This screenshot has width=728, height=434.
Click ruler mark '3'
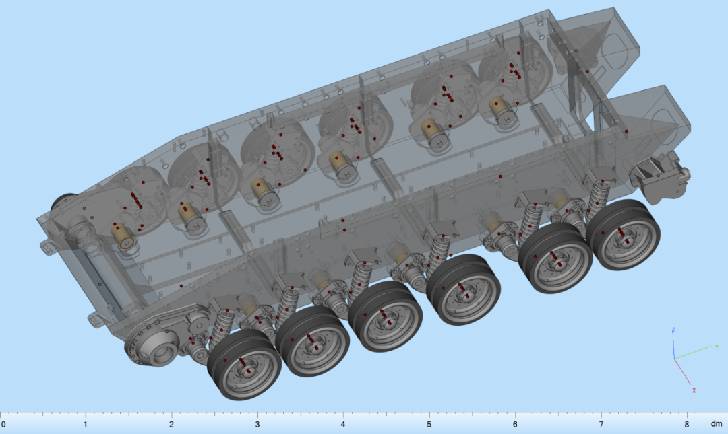[257, 424]
